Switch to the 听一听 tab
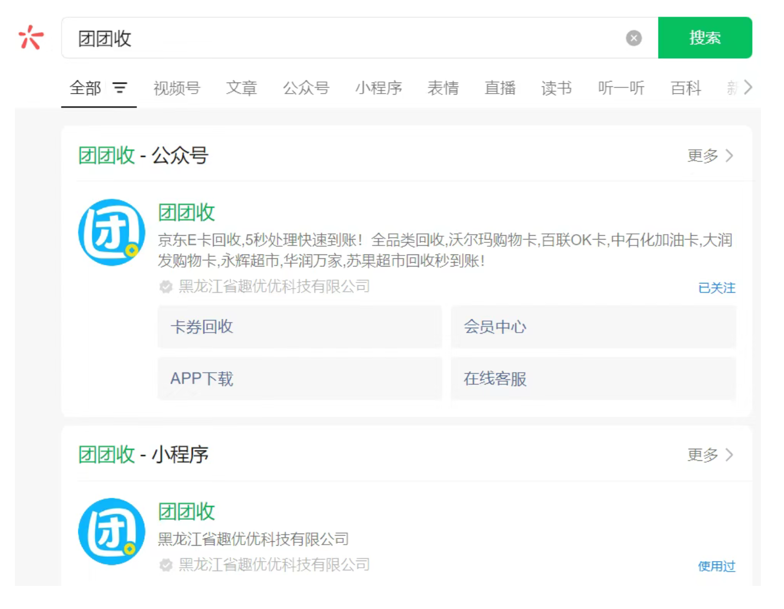The width and height of the screenshot is (784, 609). 621,88
